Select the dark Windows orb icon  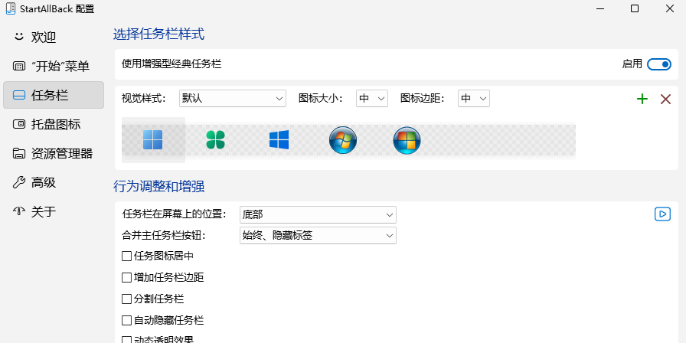pos(407,140)
